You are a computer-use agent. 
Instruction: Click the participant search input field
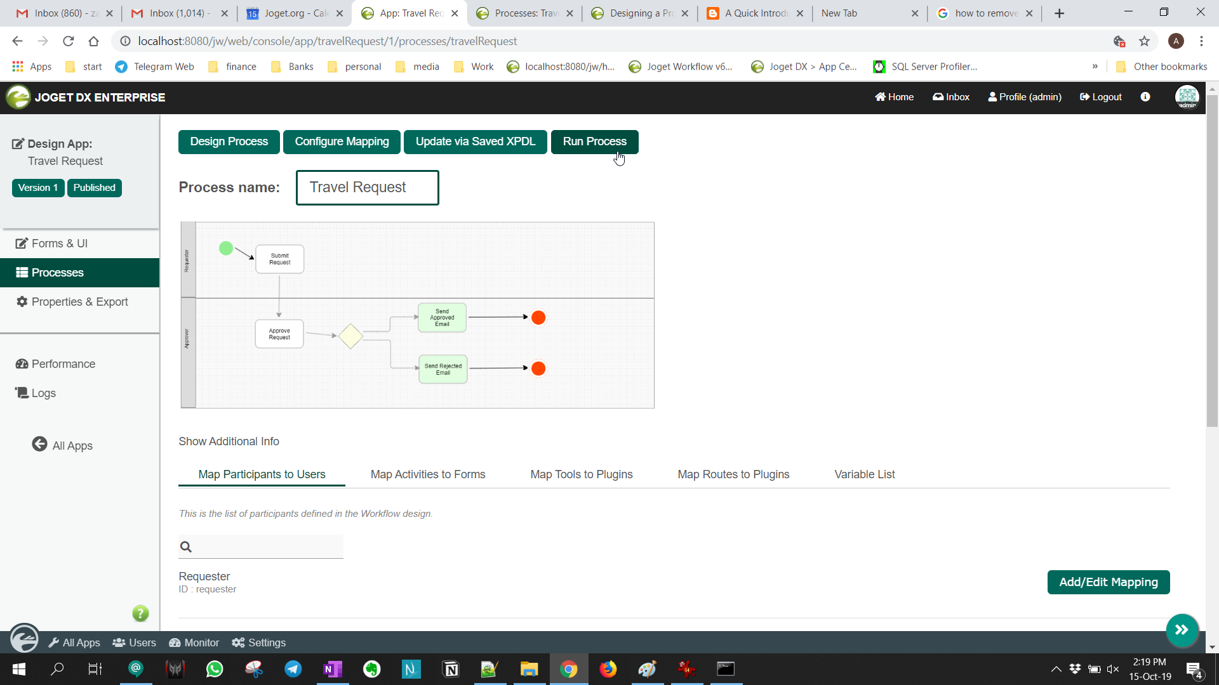pyautogui.click(x=267, y=547)
